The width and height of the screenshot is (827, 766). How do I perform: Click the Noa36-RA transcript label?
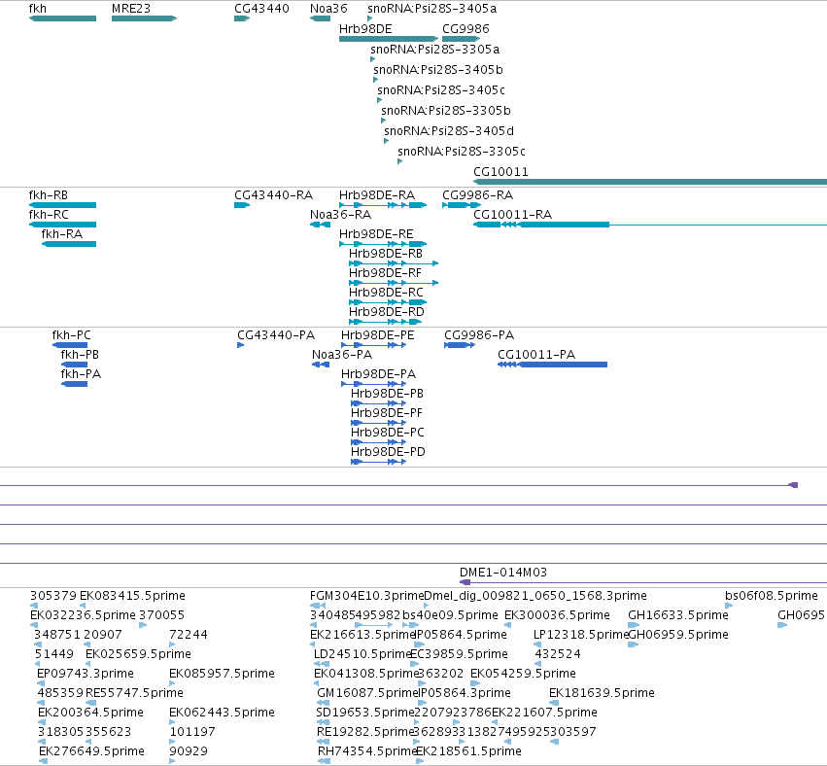coord(340,215)
